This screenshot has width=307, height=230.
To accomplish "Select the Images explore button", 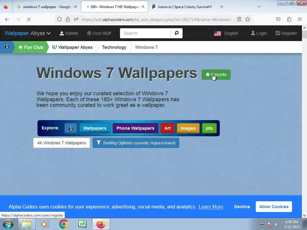I will (x=188, y=128).
